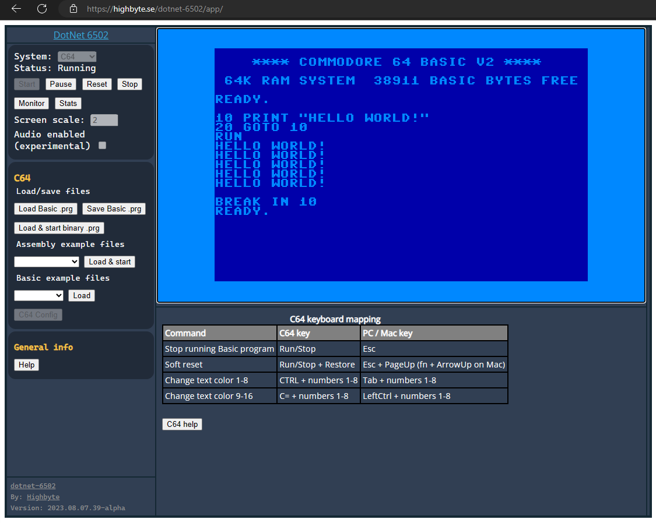
Task: Stop the running emulator
Action: click(x=129, y=84)
